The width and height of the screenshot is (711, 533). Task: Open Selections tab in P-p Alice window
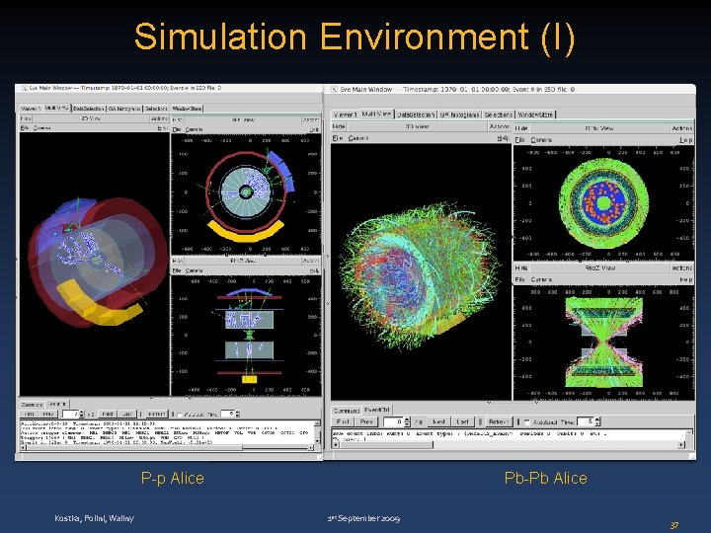(156, 109)
